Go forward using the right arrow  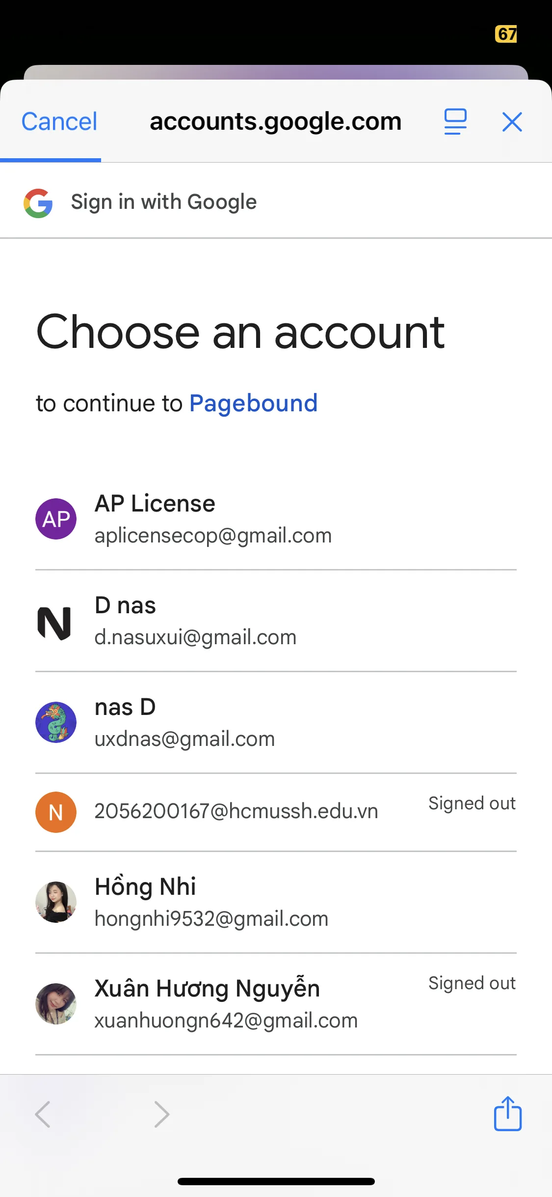(x=161, y=1114)
